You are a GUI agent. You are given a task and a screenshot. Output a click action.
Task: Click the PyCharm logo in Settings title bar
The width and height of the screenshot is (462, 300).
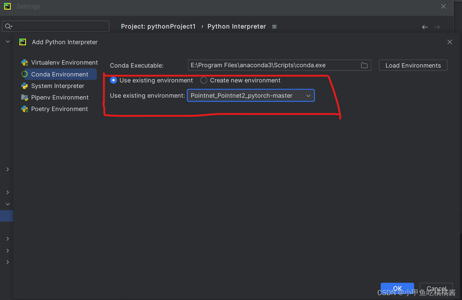coord(7,6)
